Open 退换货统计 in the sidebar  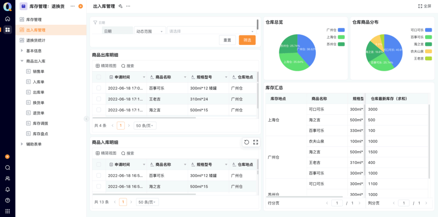tap(36, 41)
